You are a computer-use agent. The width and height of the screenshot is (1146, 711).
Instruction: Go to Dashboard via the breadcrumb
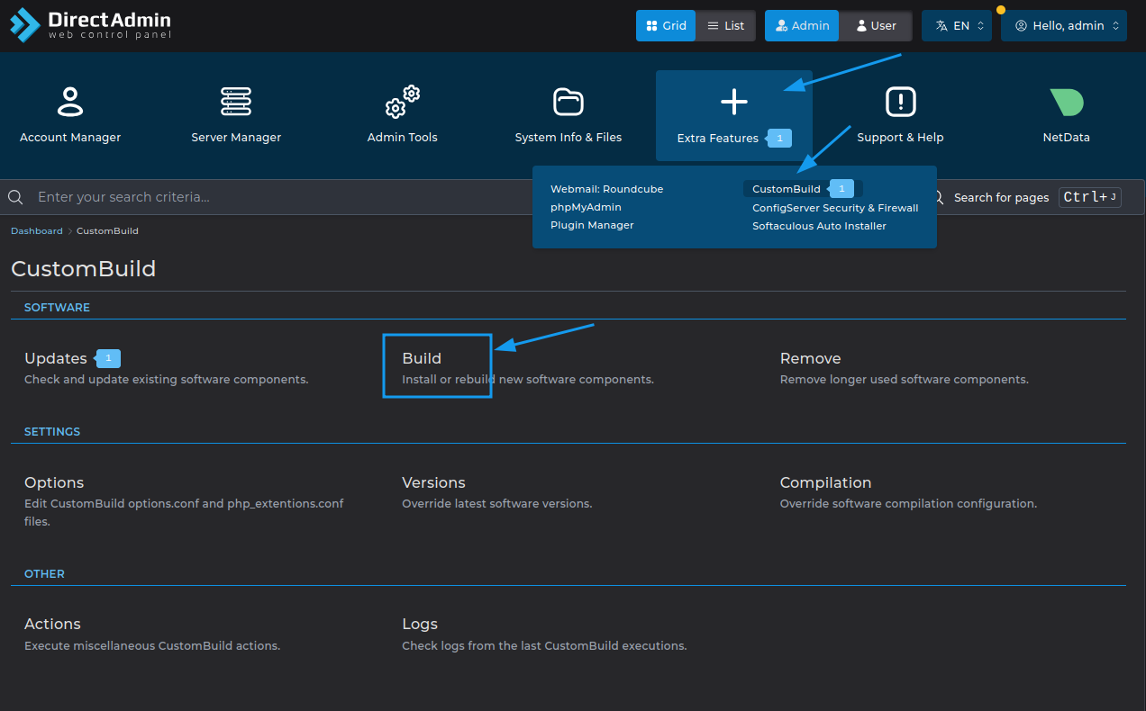(x=37, y=231)
